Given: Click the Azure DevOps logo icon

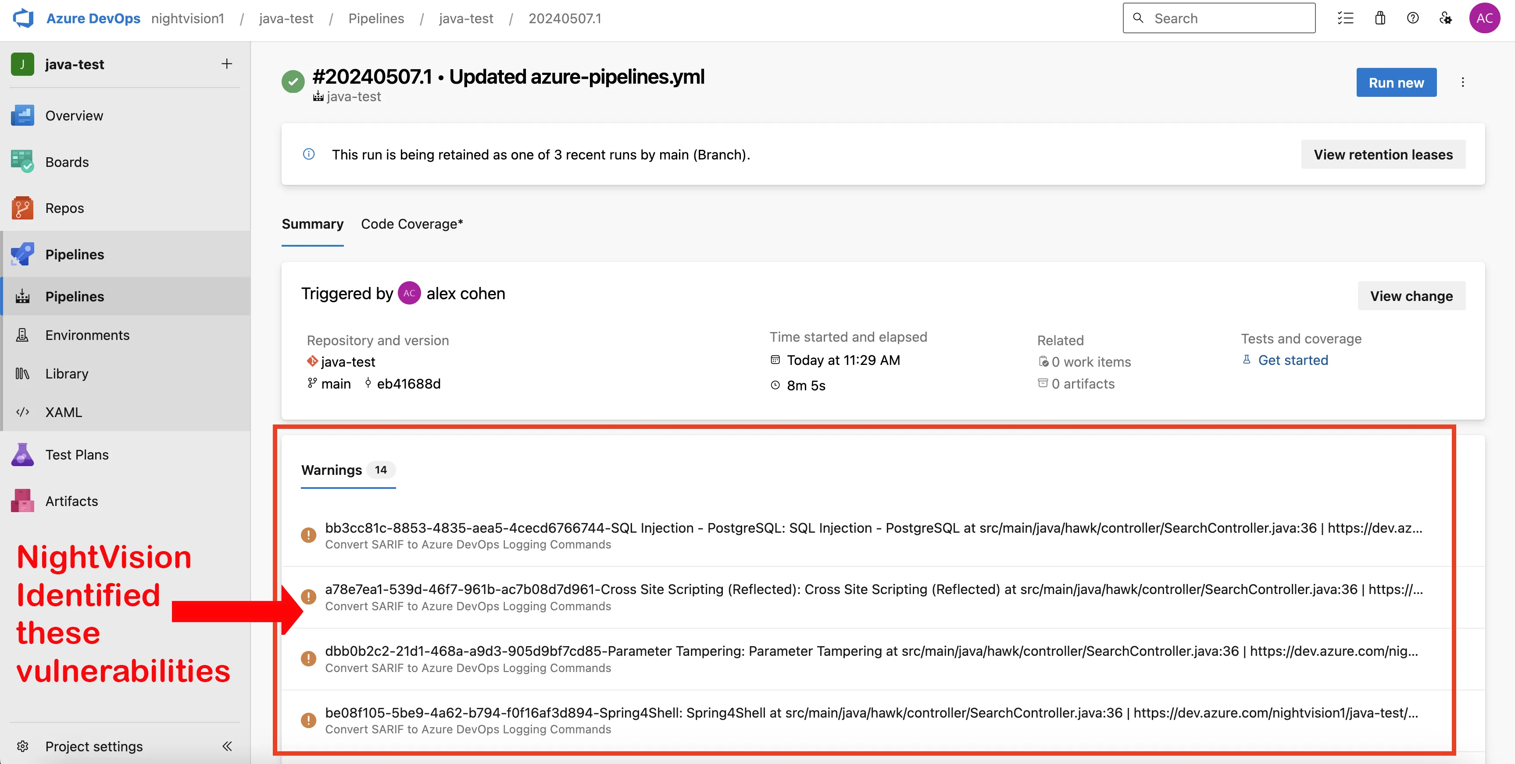Looking at the screenshot, I should coord(24,18).
